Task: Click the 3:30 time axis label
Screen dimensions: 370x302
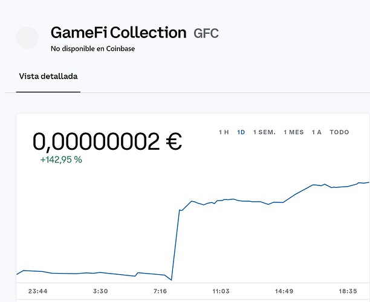Action: 100,291
